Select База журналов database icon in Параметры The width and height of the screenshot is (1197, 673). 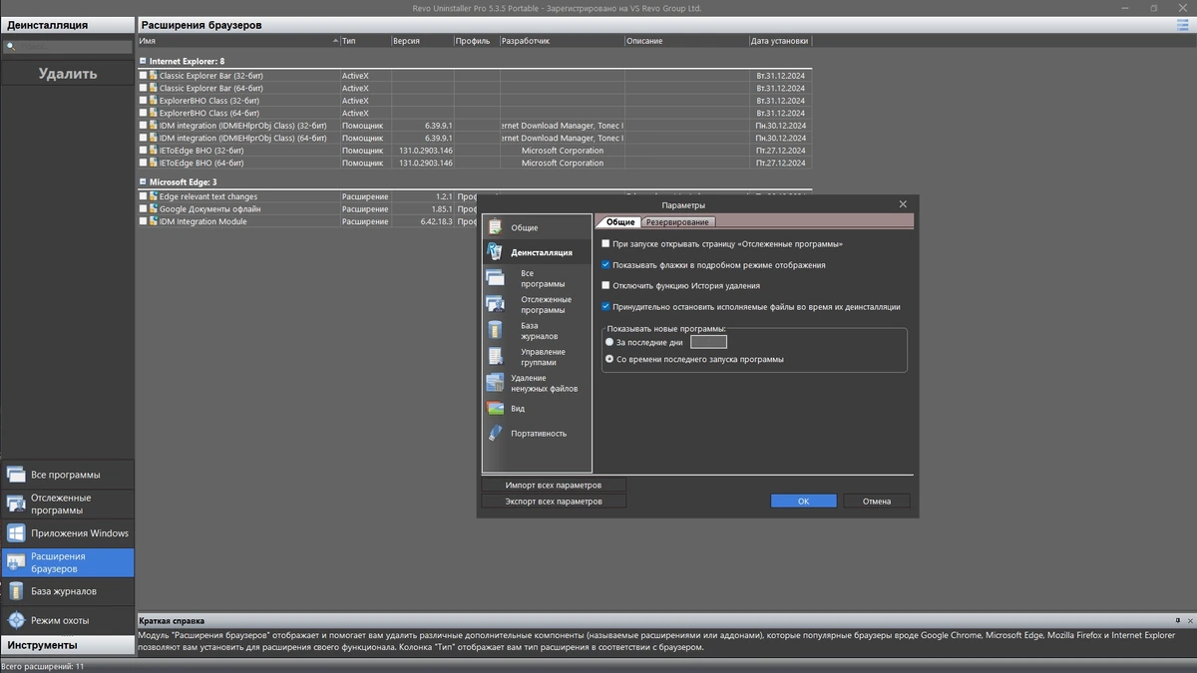[496, 330]
